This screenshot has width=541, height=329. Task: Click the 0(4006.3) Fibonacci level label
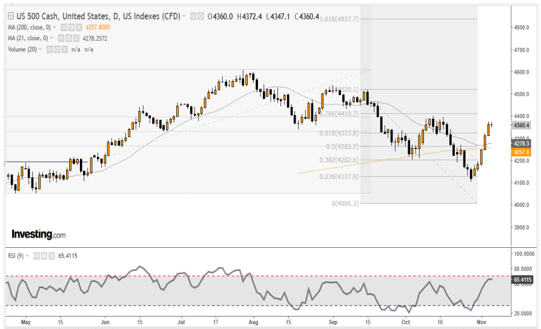click(345, 203)
